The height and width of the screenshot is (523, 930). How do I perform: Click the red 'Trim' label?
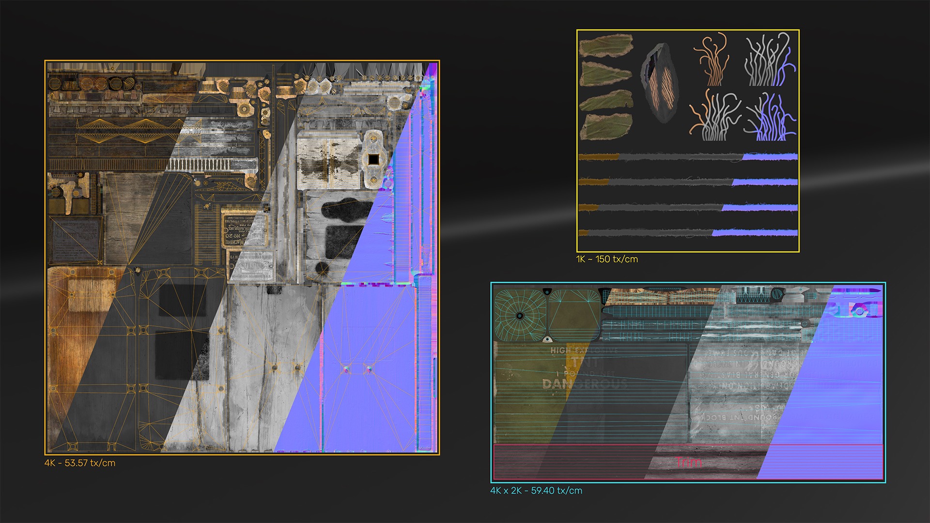click(688, 462)
